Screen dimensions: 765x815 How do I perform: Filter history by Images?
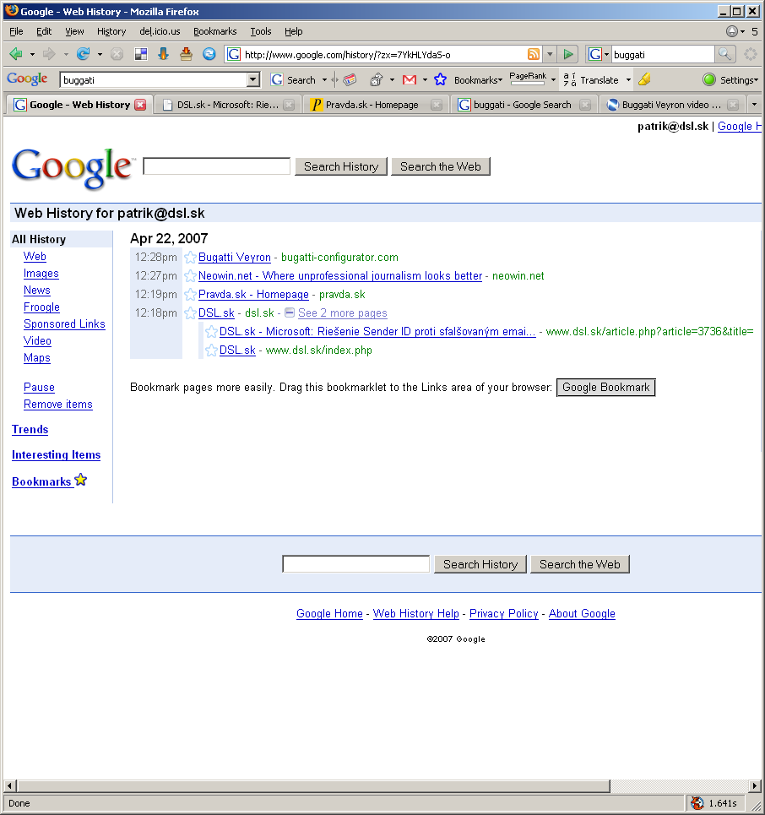[x=41, y=274]
